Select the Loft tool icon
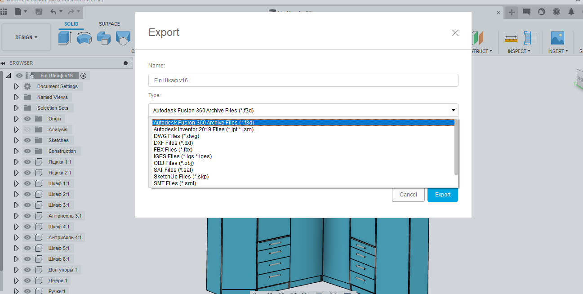This screenshot has height=294, width=583. pyautogui.click(x=123, y=38)
